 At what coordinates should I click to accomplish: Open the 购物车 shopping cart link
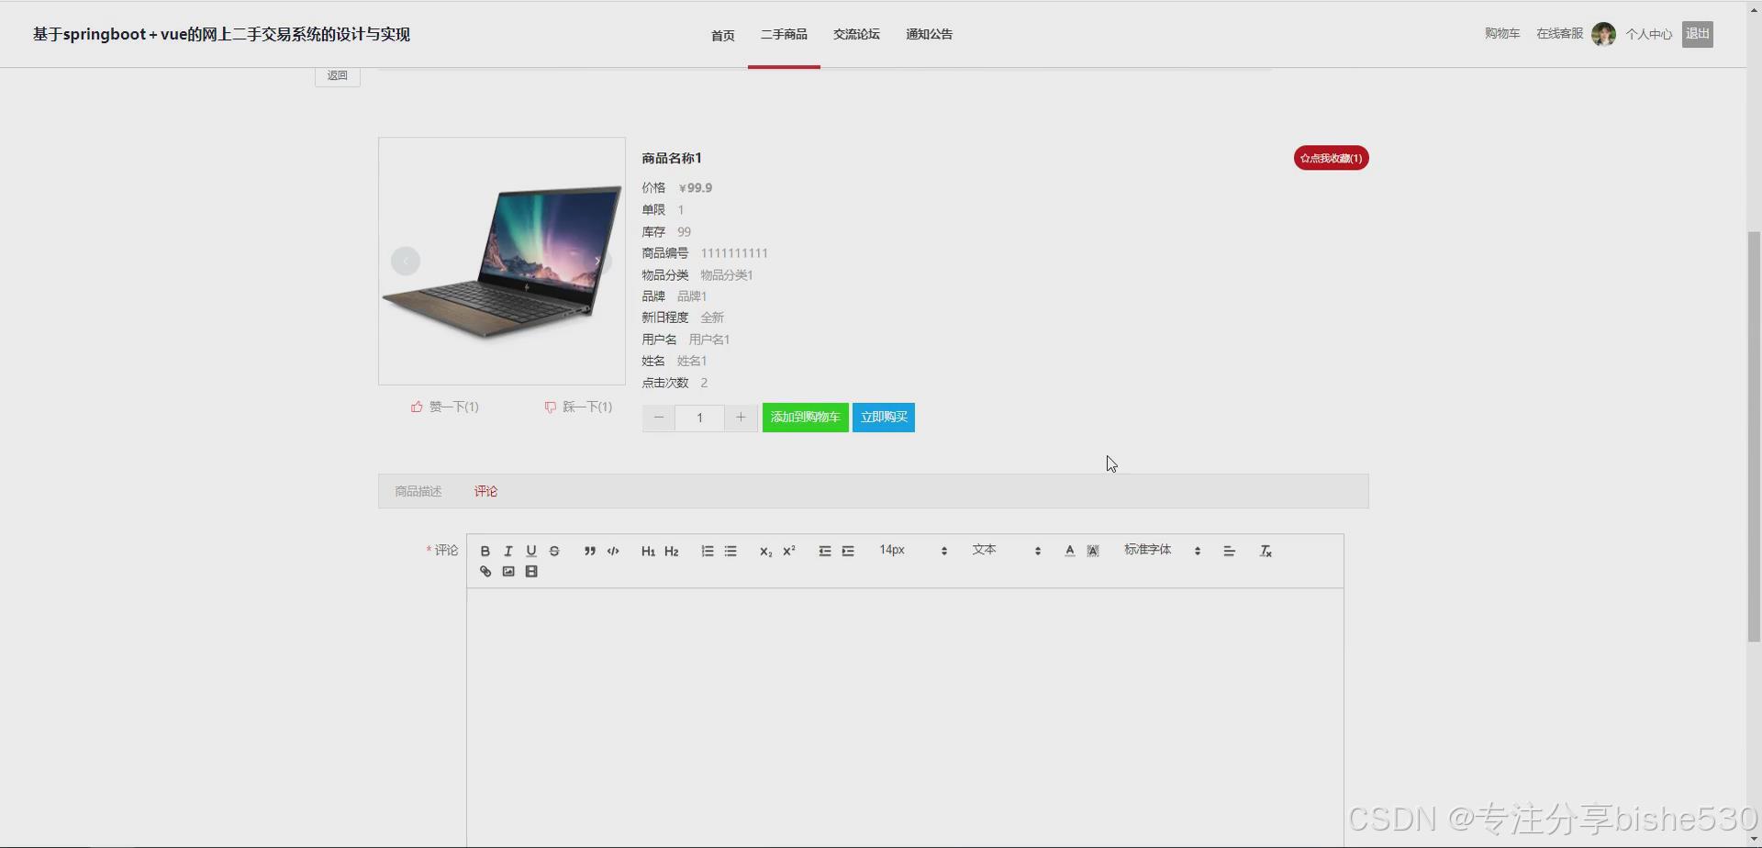point(1502,34)
